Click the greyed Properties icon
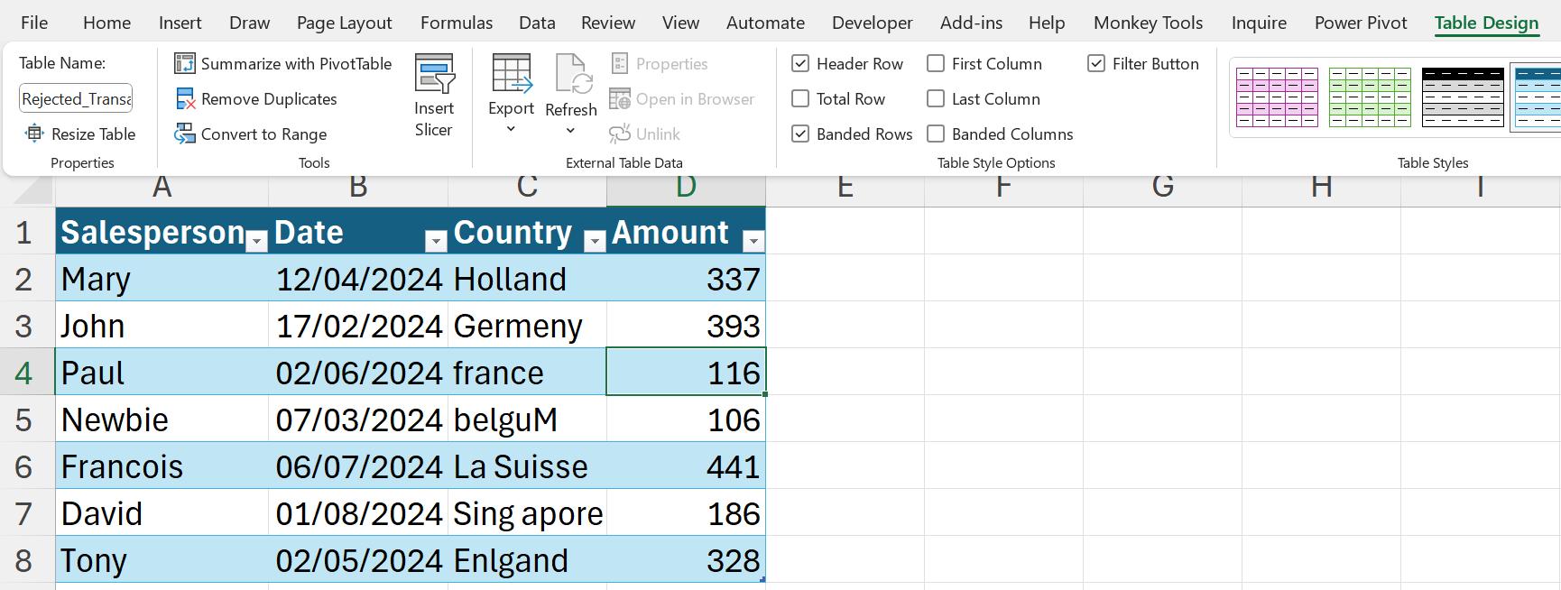Image resolution: width=1561 pixels, height=590 pixels. coord(620,63)
